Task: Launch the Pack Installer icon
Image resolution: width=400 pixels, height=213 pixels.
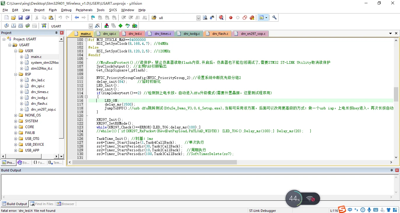Action: (135, 26)
